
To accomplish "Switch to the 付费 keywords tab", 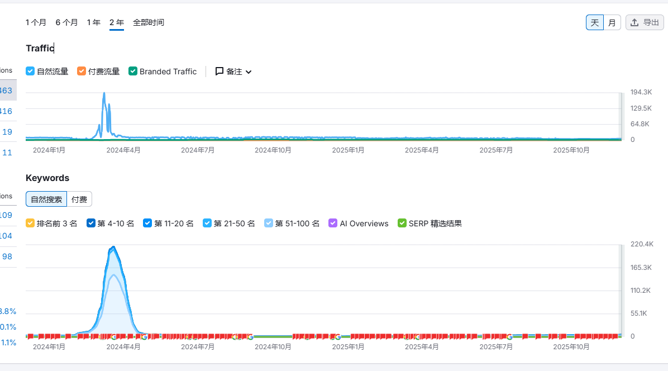I will point(79,199).
